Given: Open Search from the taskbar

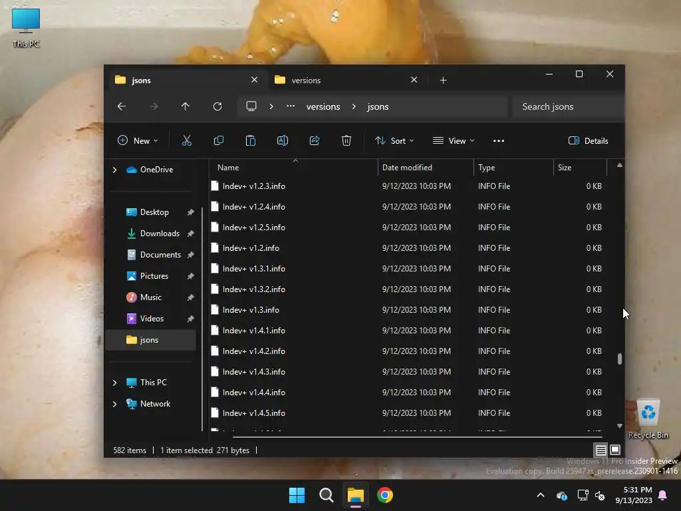Looking at the screenshot, I should (x=326, y=495).
